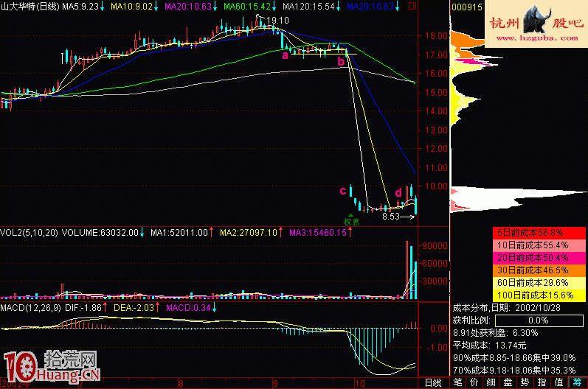Select the 盘 tab at bottom right
The width and height of the screenshot is (588, 389).
coord(508,382)
